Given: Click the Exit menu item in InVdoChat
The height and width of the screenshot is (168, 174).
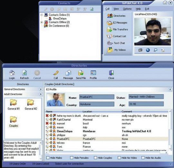Looking at the screenshot, I should [147, 9].
